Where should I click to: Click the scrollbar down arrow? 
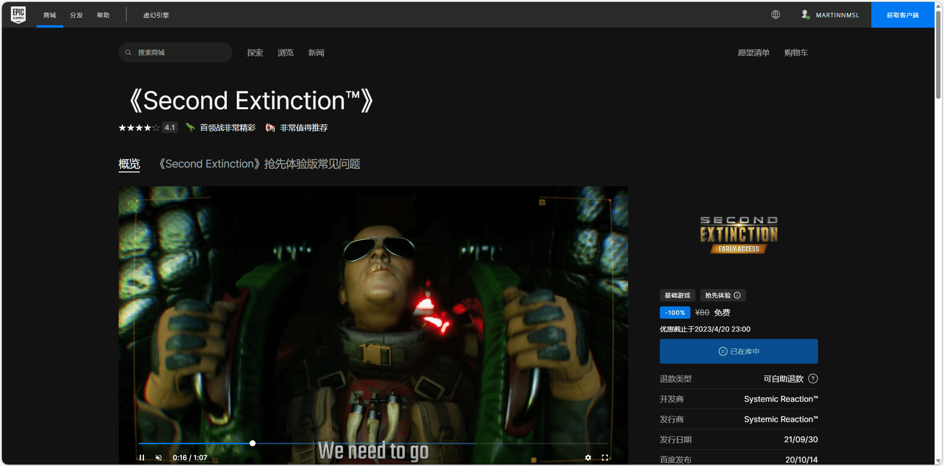click(938, 461)
